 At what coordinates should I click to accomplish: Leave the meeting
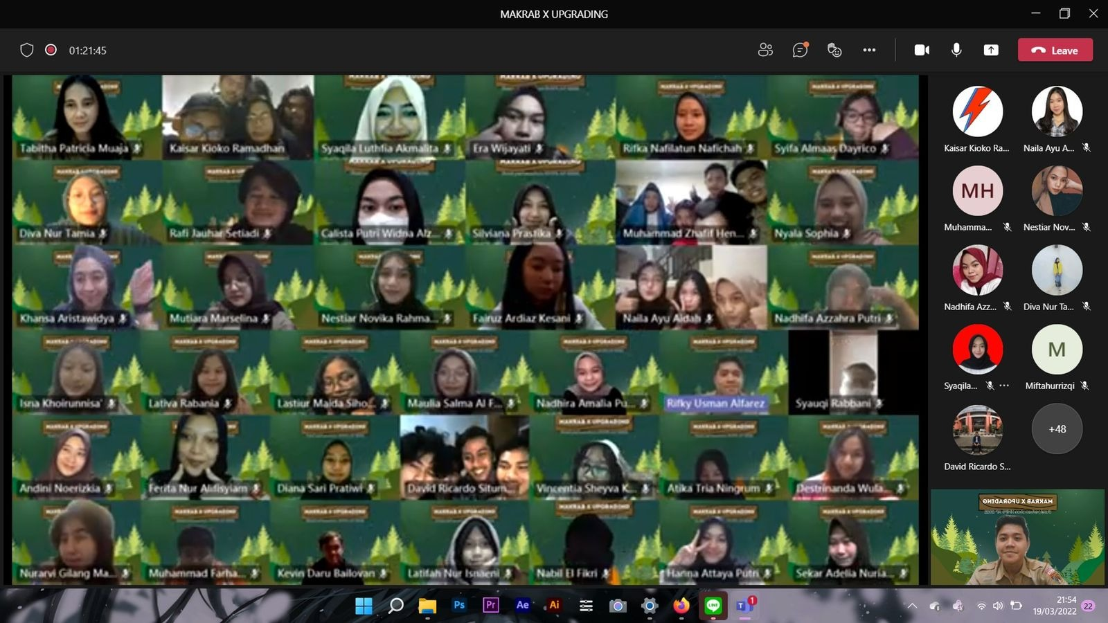1055,50
